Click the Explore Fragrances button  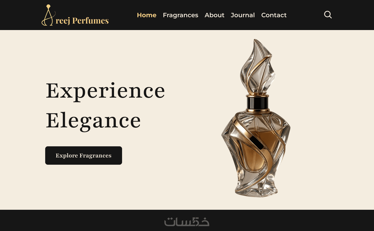(84, 155)
